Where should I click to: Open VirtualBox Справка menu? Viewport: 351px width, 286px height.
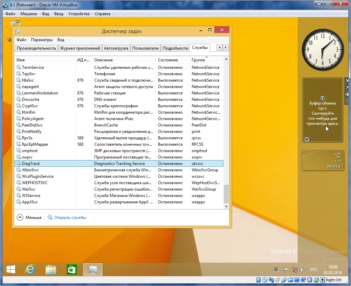(103, 14)
